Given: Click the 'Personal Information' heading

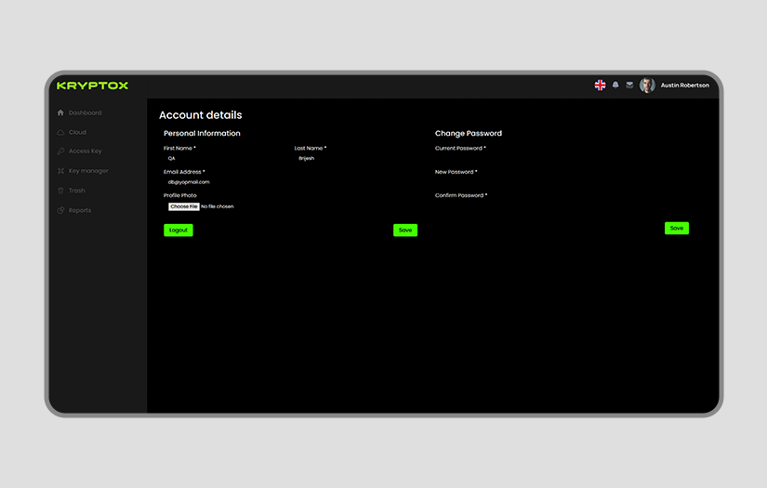Looking at the screenshot, I should 202,133.
